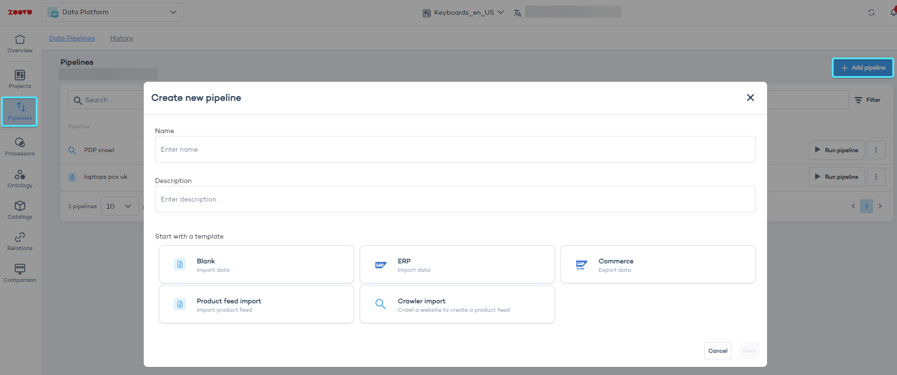Open the Relations section
This screenshot has width=897, height=375.
(x=20, y=241)
